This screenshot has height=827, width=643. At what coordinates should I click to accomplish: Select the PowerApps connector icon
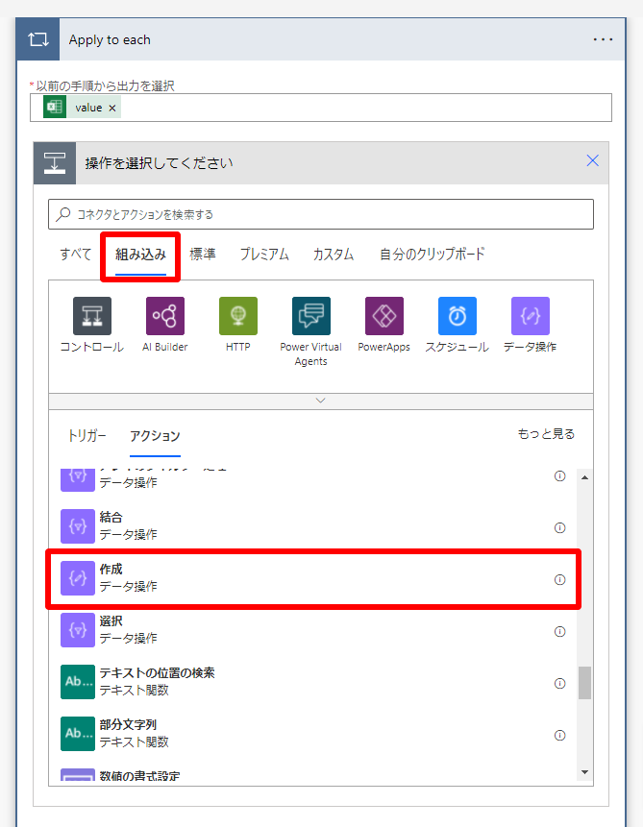coord(384,316)
